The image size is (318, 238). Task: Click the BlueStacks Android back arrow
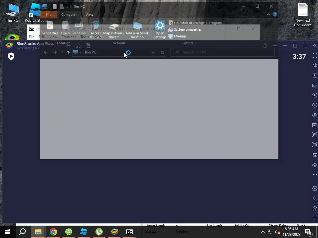pos(315,198)
